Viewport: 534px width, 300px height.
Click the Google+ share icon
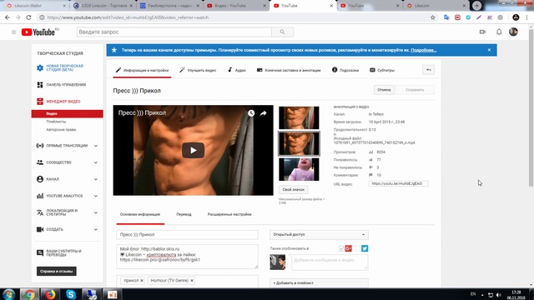pyautogui.click(x=349, y=248)
